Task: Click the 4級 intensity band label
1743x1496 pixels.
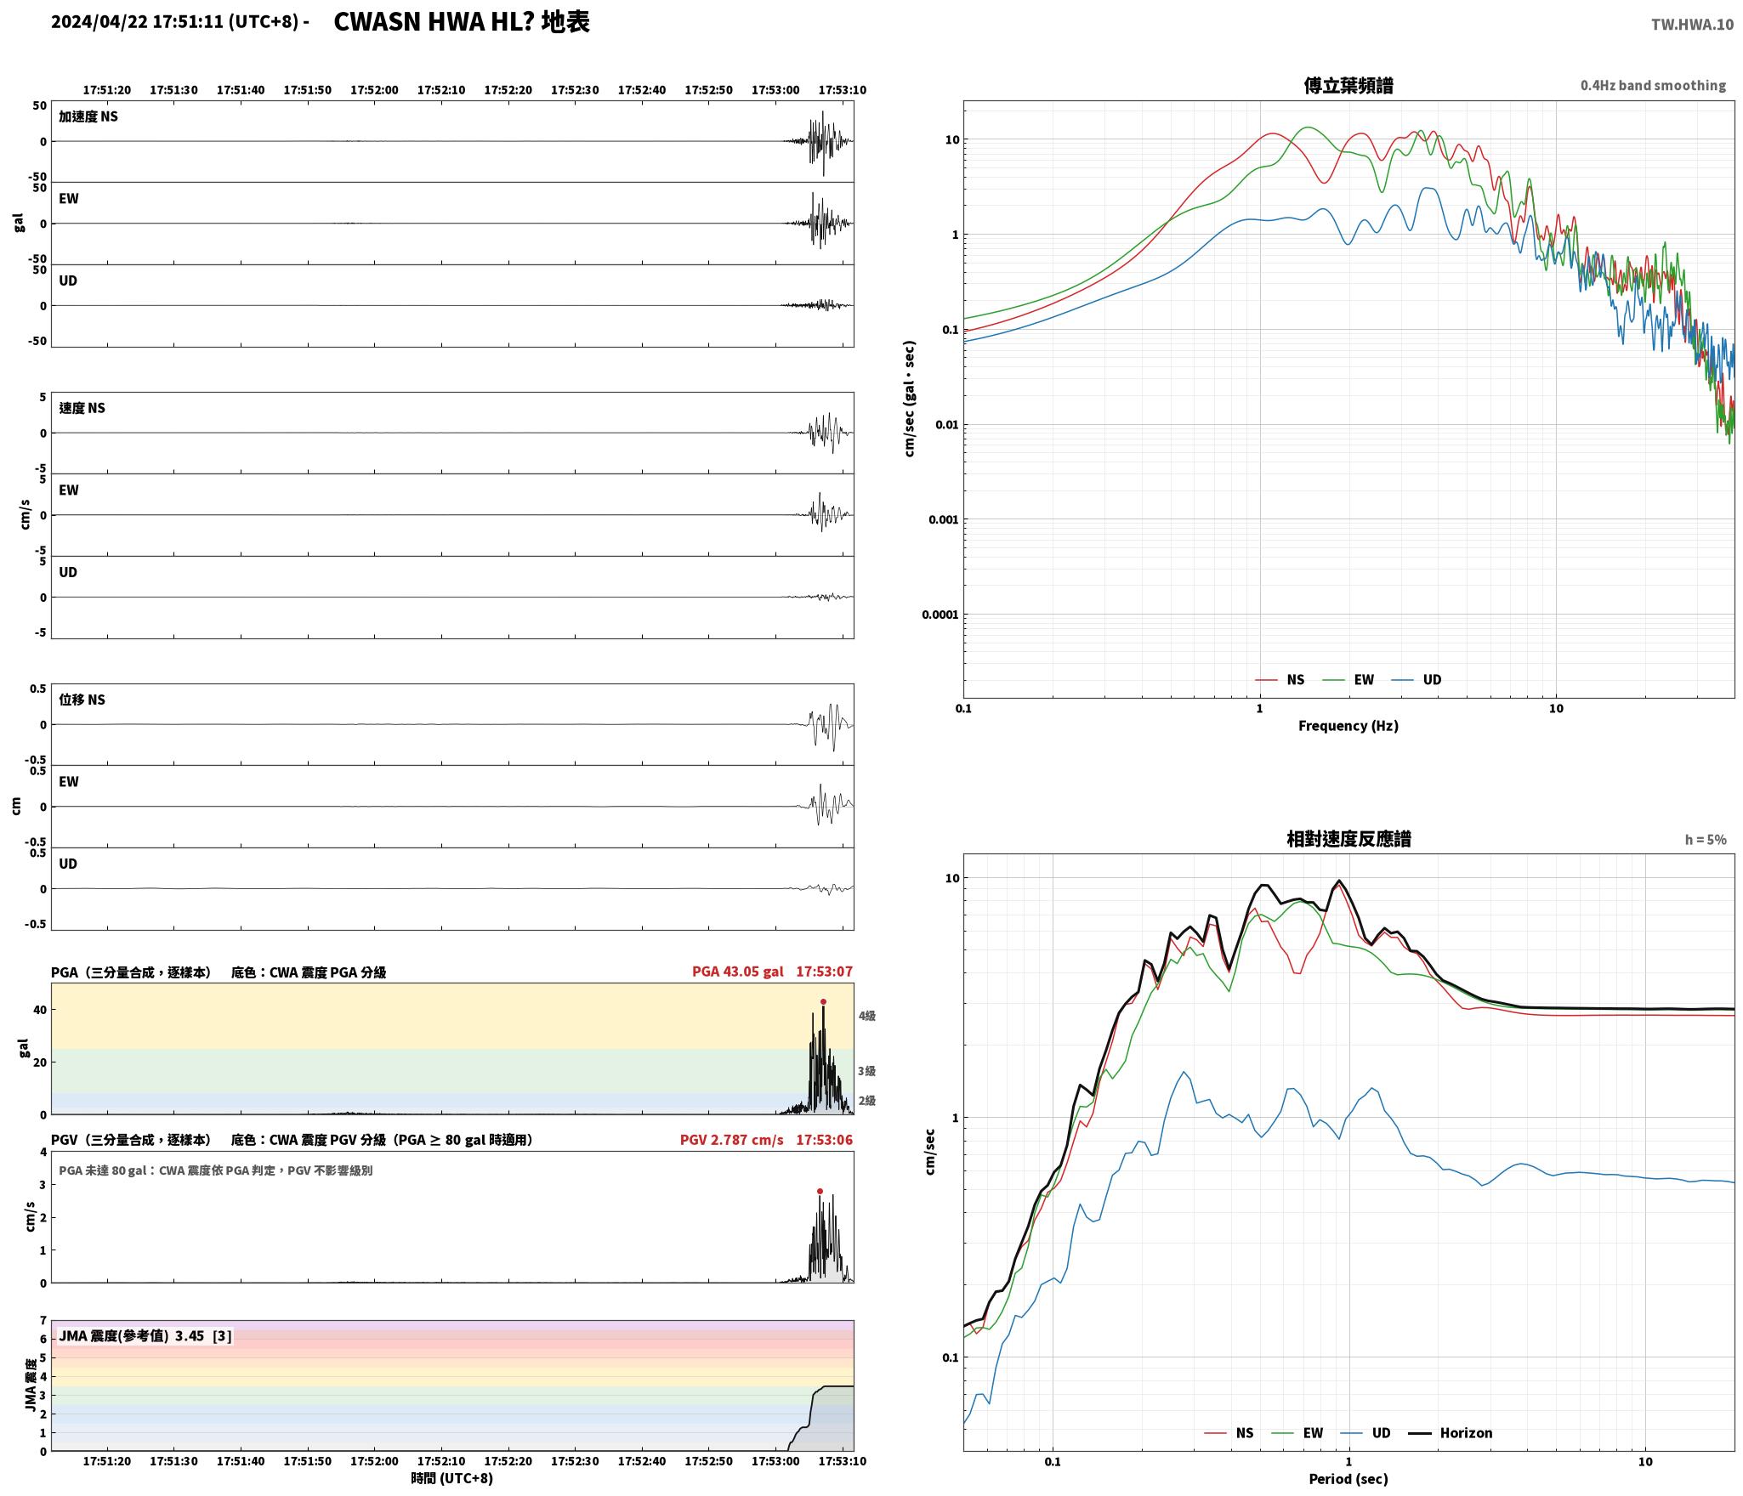Action: (866, 1016)
